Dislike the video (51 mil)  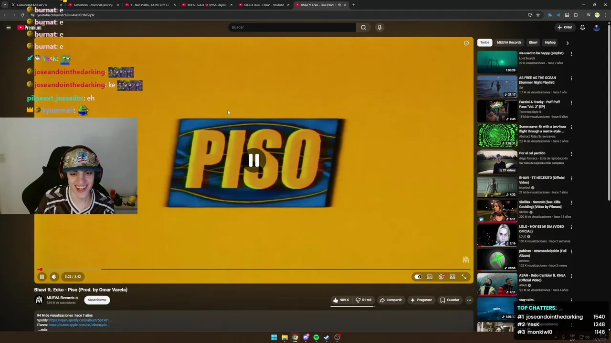(x=364, y=300)
